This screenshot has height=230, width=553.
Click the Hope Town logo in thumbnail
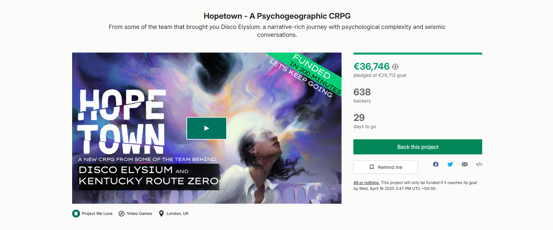click(122, 122)
